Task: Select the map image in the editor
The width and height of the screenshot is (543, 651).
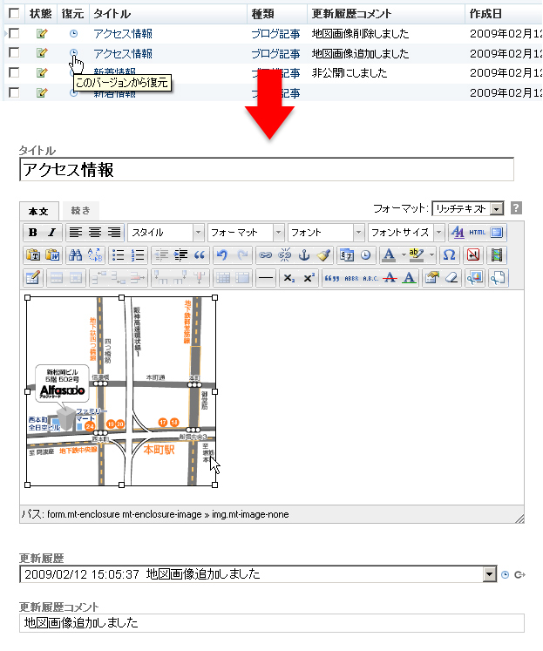Action: click(x=121, y=391)
